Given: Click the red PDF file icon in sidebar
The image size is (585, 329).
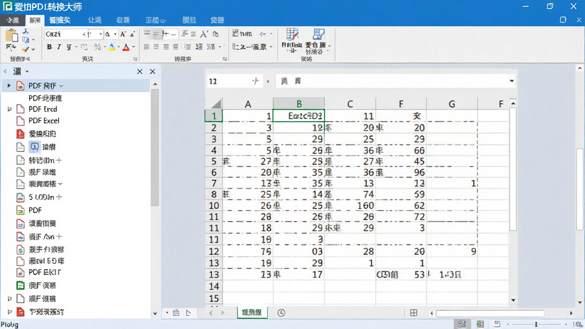Looking at the screenshot, I should [21, 134].
